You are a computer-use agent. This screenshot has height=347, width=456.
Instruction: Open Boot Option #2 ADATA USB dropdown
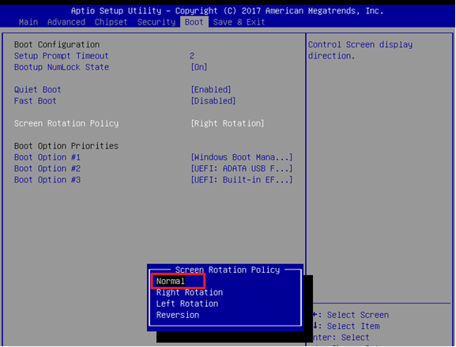241,168
